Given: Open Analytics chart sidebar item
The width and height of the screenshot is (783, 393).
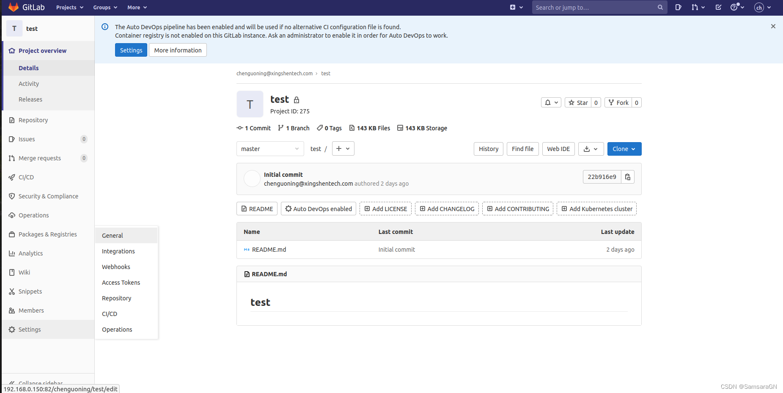Looking at the screenshot, I should click(48, 253).
